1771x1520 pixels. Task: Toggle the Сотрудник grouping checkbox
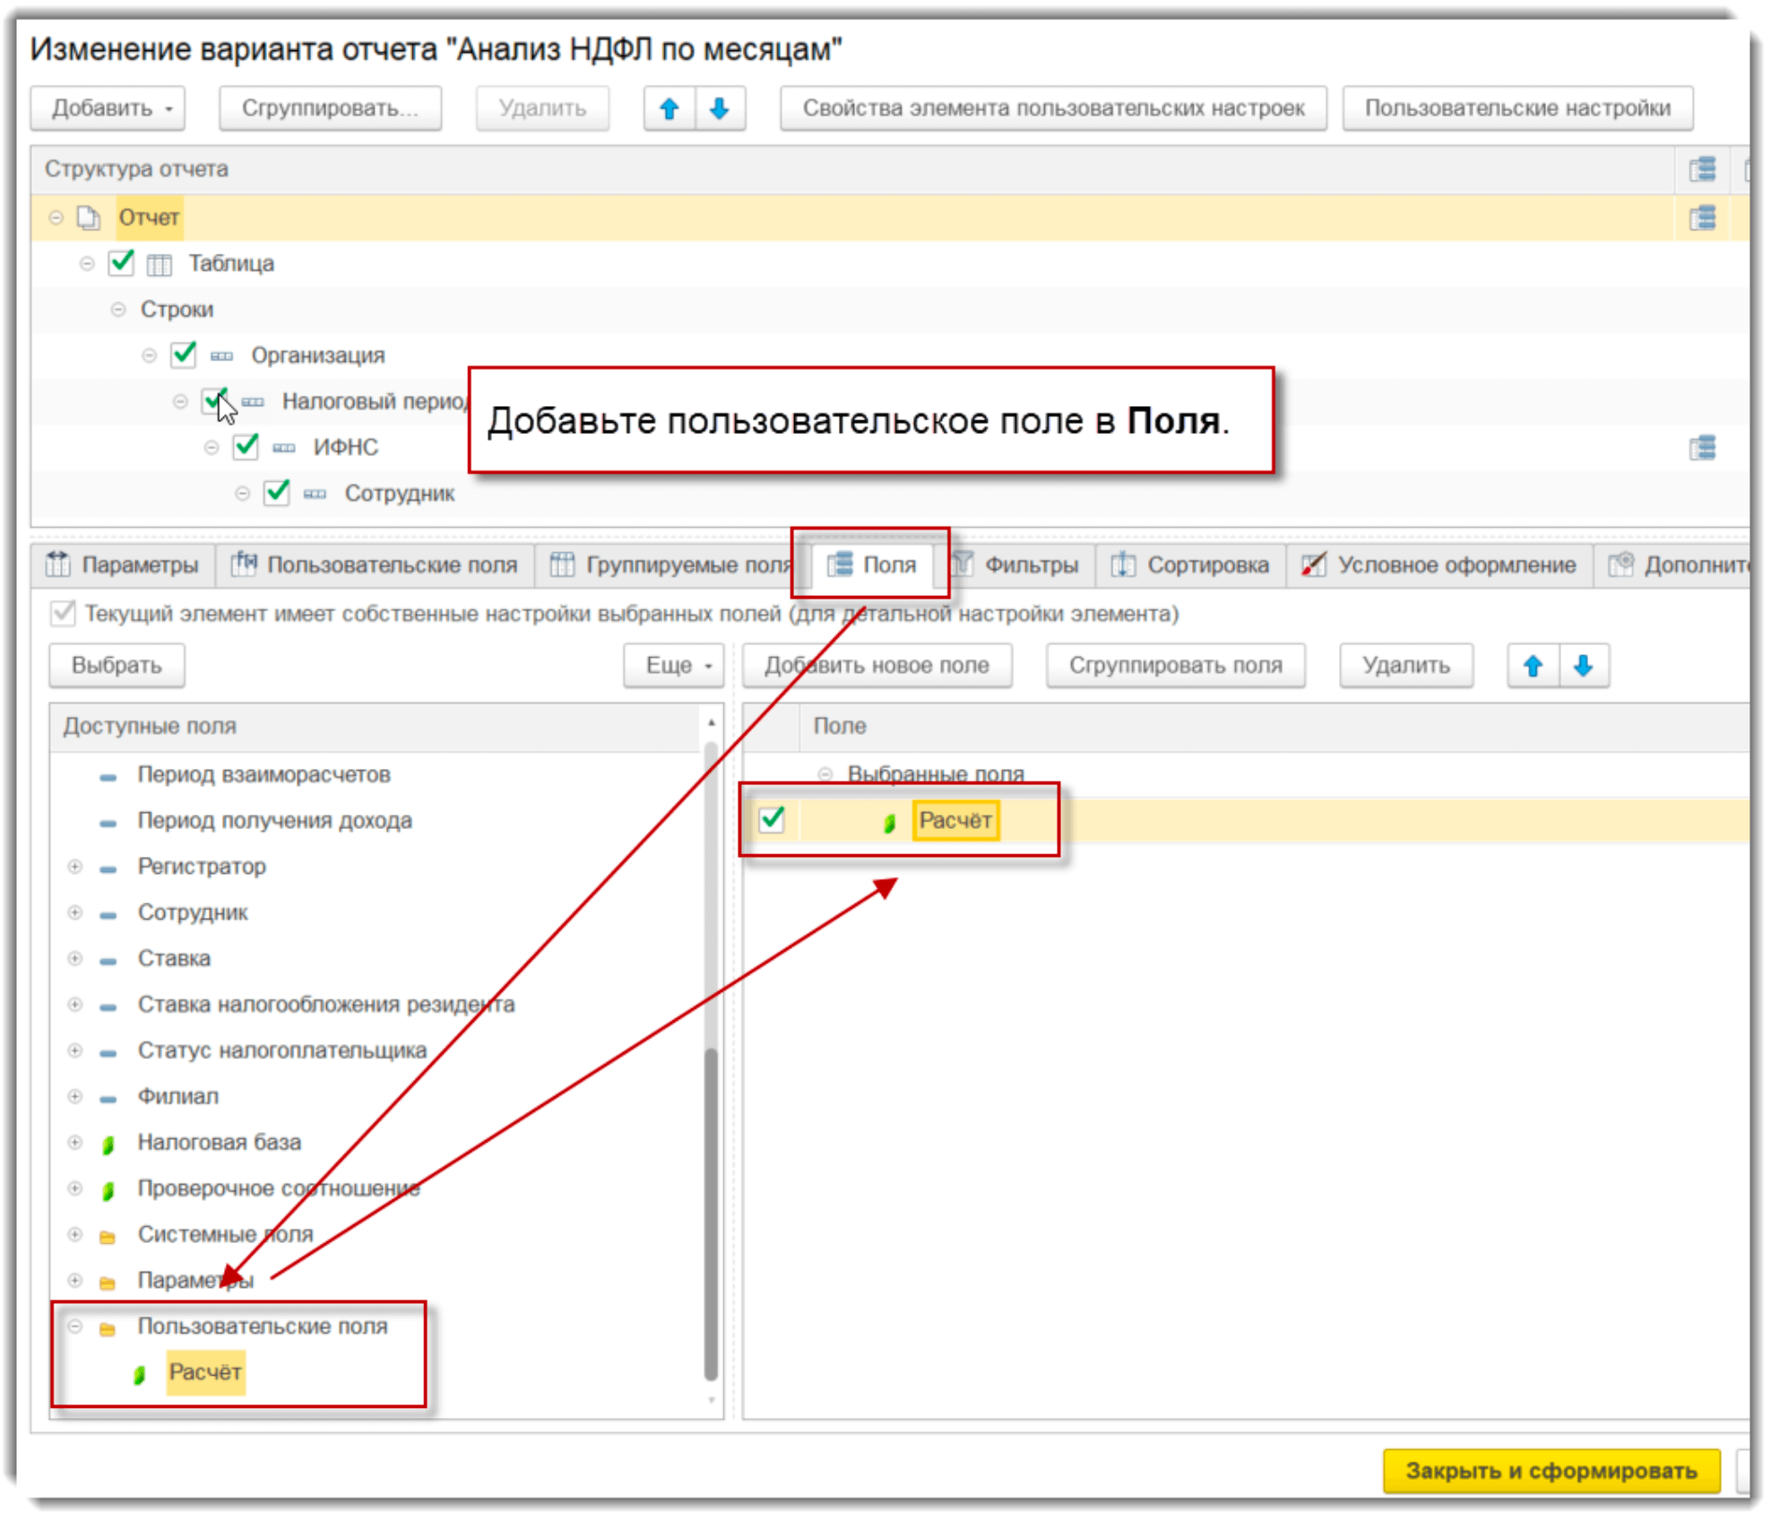pos(277,493)
